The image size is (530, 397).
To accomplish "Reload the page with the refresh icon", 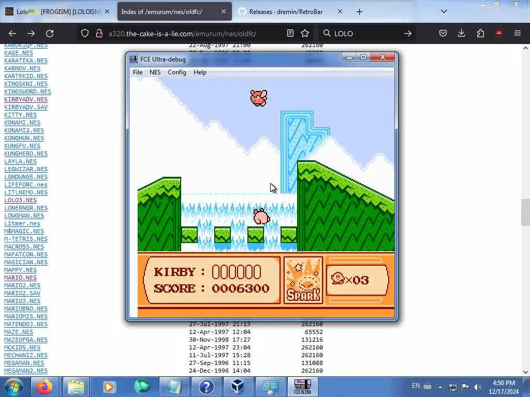I will (x=50, y=34).
